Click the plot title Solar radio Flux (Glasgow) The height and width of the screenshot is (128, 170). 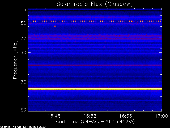pos(95,4)
